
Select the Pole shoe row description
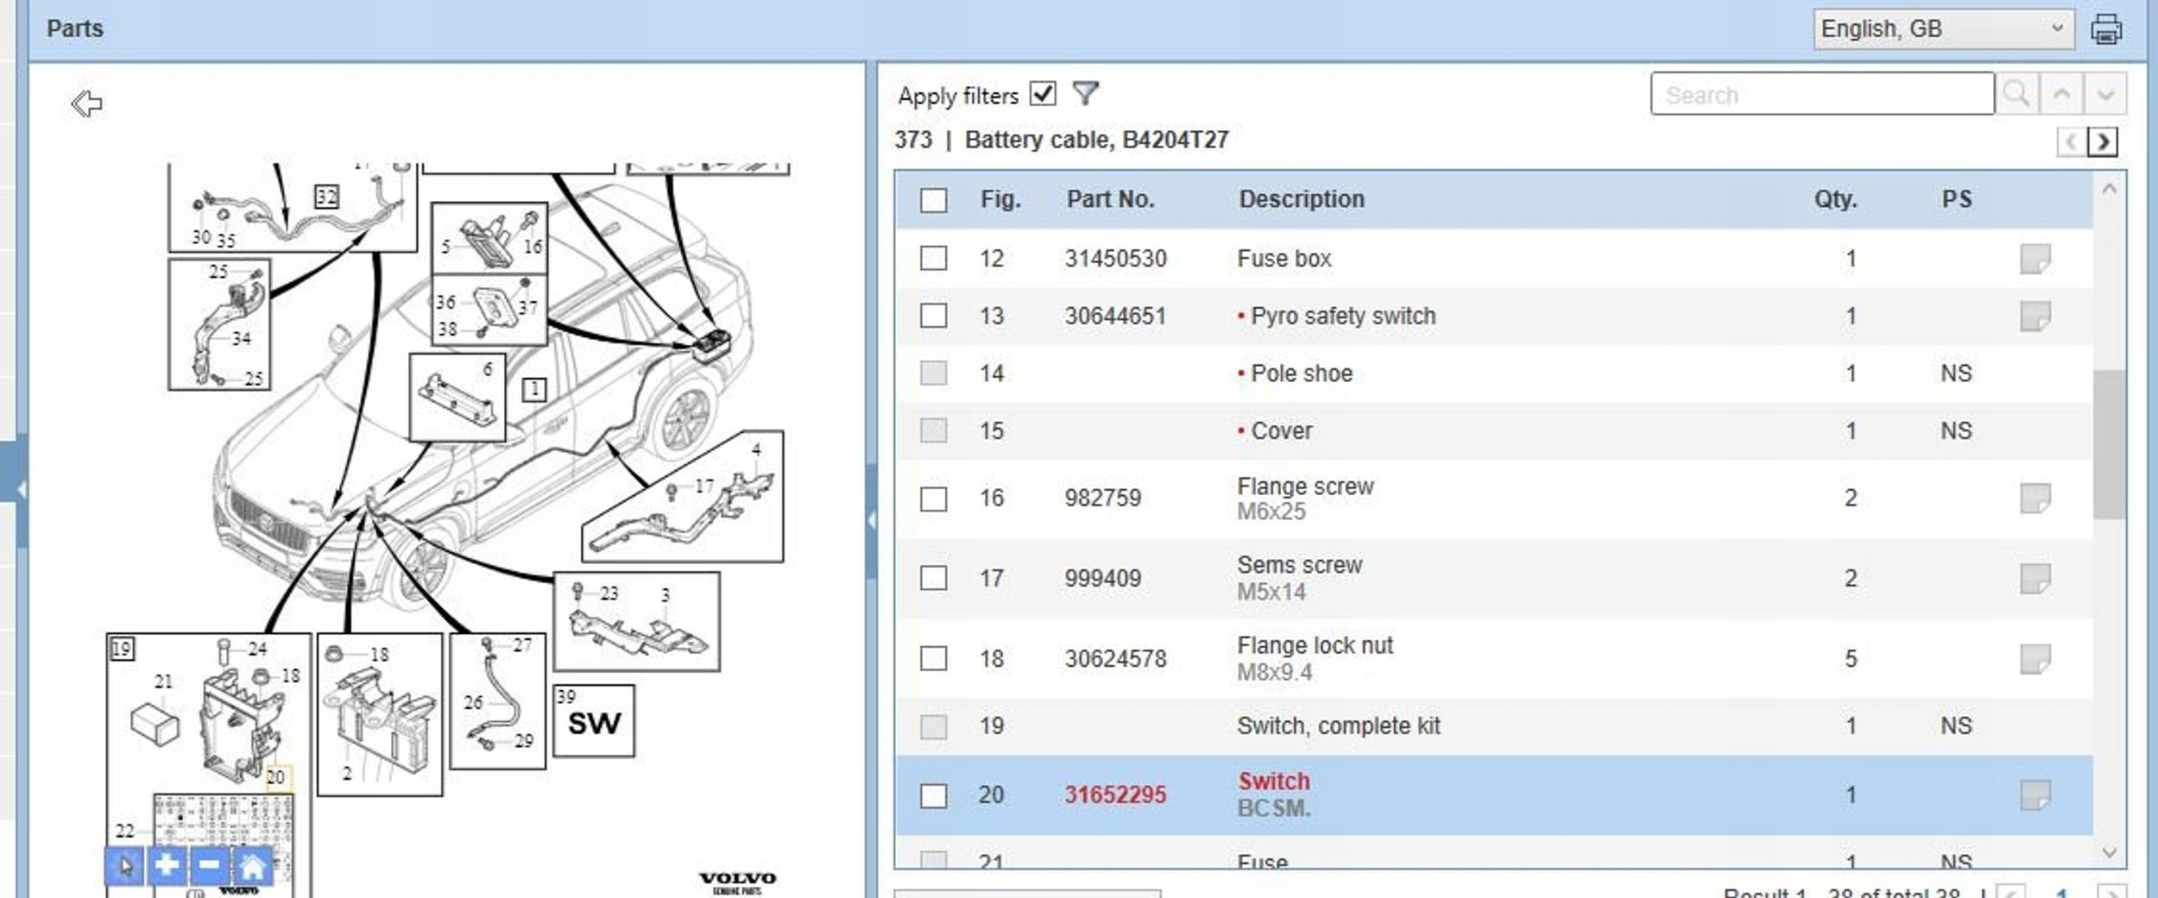coord(1302,374)
